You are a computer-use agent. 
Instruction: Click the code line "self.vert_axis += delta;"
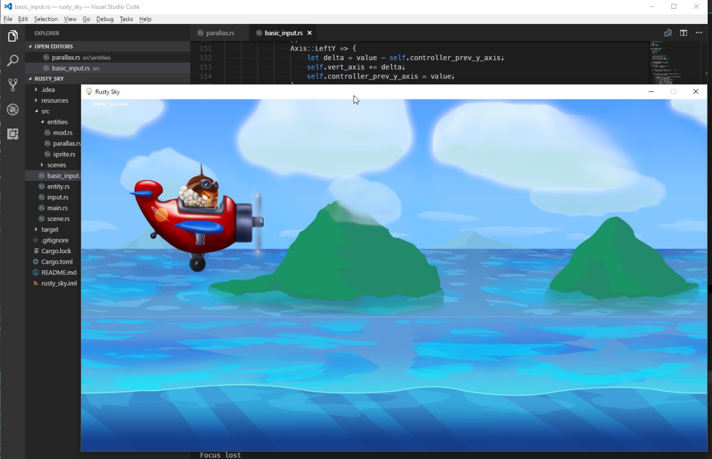point(356,67)
